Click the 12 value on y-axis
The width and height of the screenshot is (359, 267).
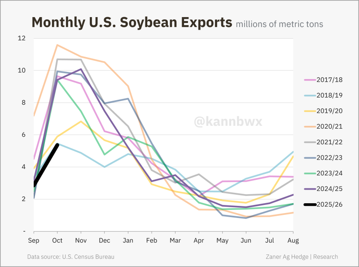(22, 38)
